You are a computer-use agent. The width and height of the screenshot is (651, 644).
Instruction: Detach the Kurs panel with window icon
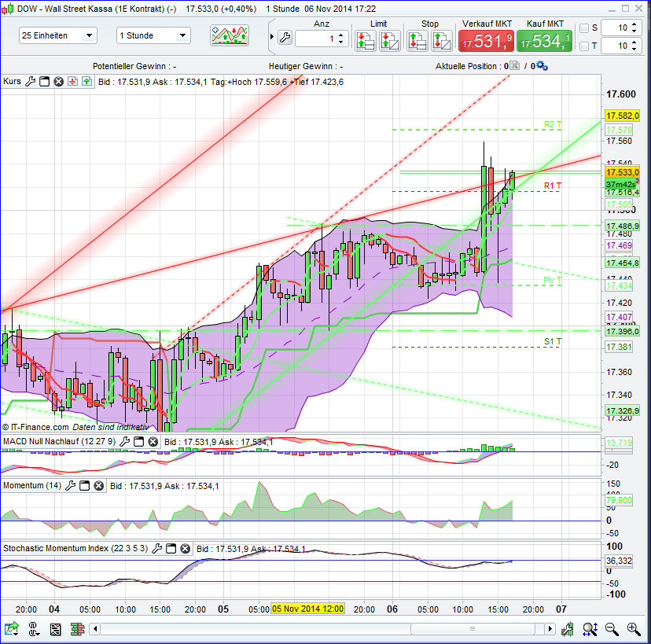tap(44, 81)
